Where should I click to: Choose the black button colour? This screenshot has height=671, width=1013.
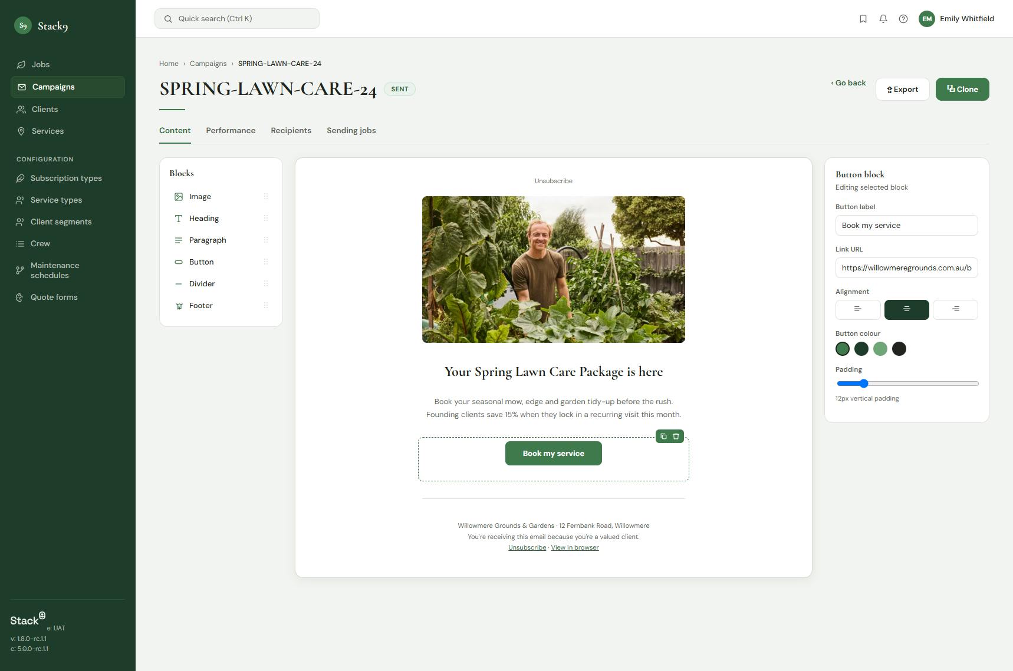tap(899, 349)
